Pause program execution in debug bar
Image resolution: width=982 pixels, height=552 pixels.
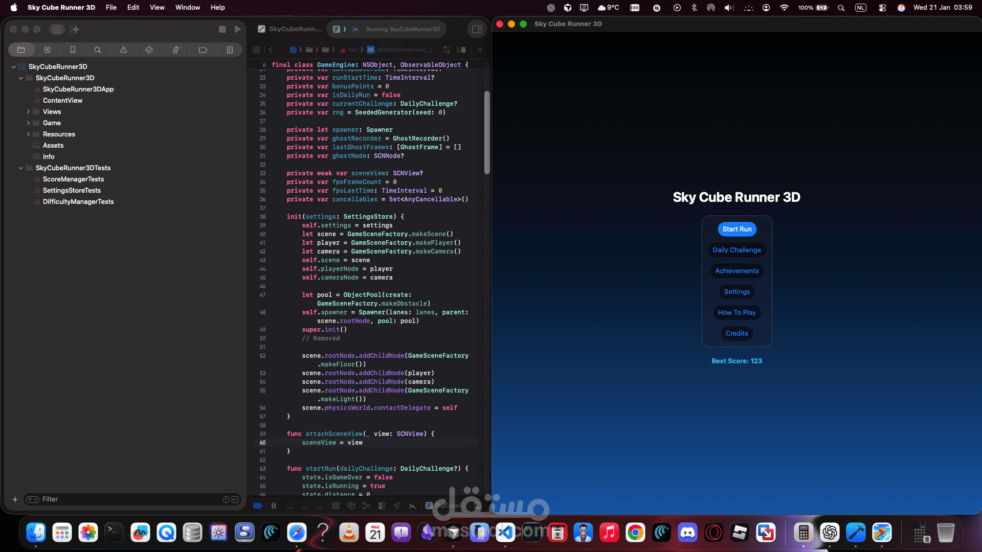274,506
